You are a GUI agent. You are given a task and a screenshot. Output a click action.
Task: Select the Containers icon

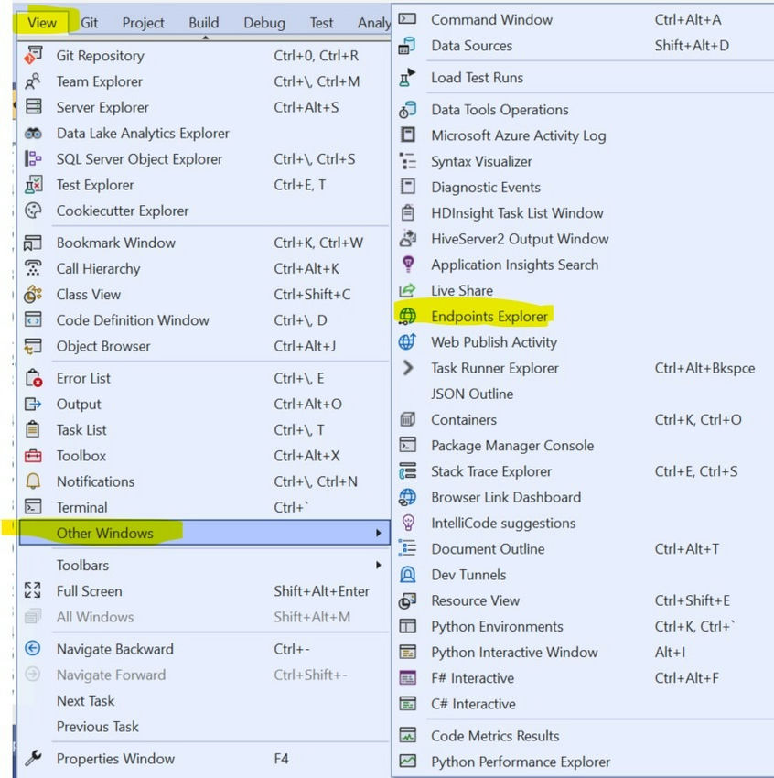409,420
